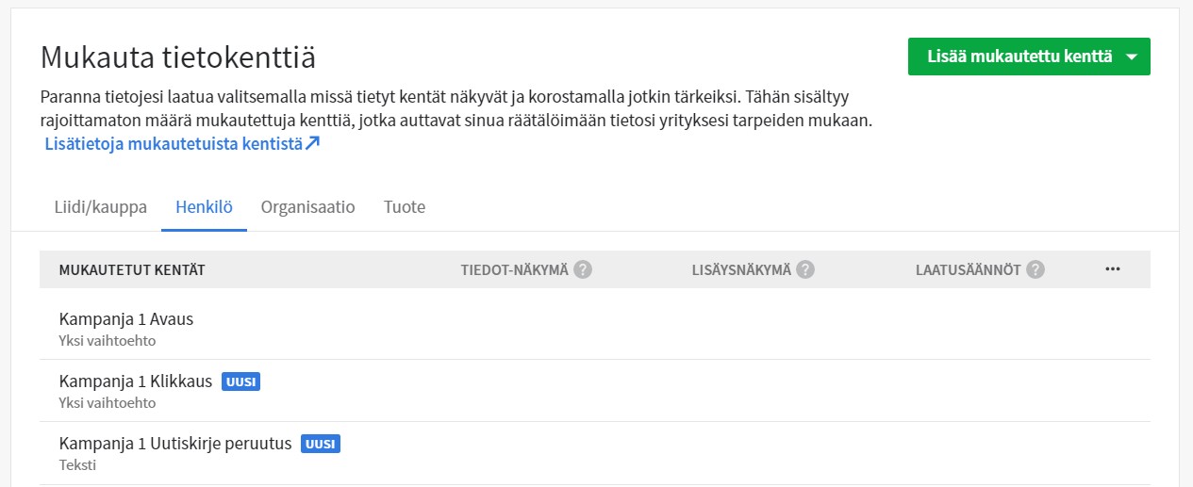Select the Henkilö tab

[x=204, y=206]
